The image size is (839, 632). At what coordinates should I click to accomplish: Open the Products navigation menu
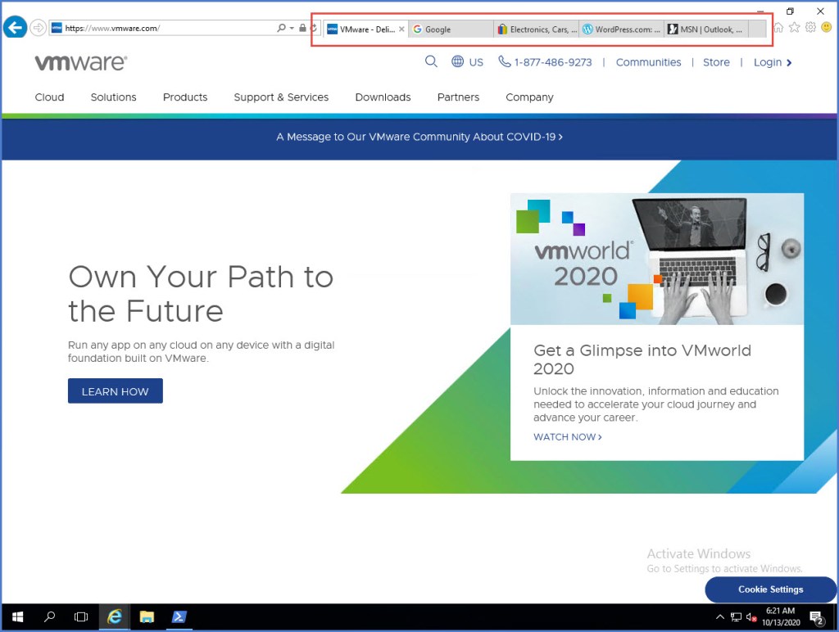pyautogui.click(x=185, y=97)
